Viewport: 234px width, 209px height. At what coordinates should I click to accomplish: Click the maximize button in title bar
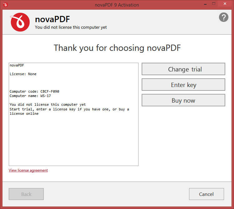[x=214, y=3]
